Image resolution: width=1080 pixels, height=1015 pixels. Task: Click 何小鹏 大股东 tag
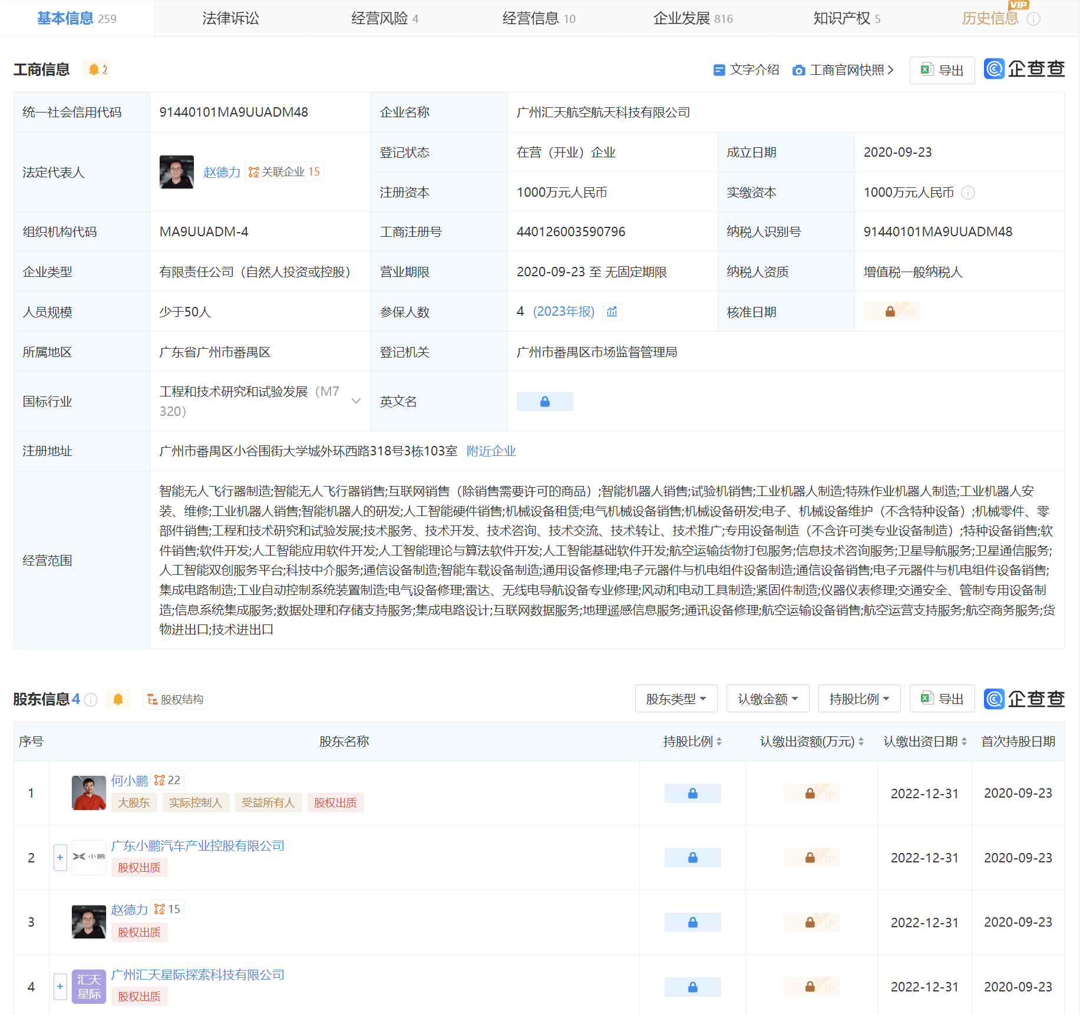pos(134,803)
